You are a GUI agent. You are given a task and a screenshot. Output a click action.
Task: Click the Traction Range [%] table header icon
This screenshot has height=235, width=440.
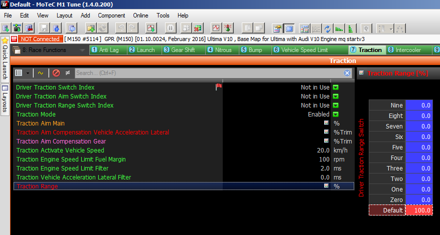pos(361,72)
